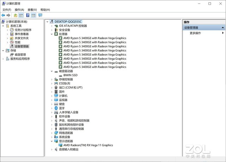The width and height of the screenshot is (226, 162).
Task: Click the scan hardware monitor toolbar icon
Action: [x=40, y=15]
